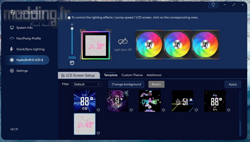The width and height of the screenshot is (250, 142).
Task: Select the rightmost RGB fan
Action: (205, 44)
